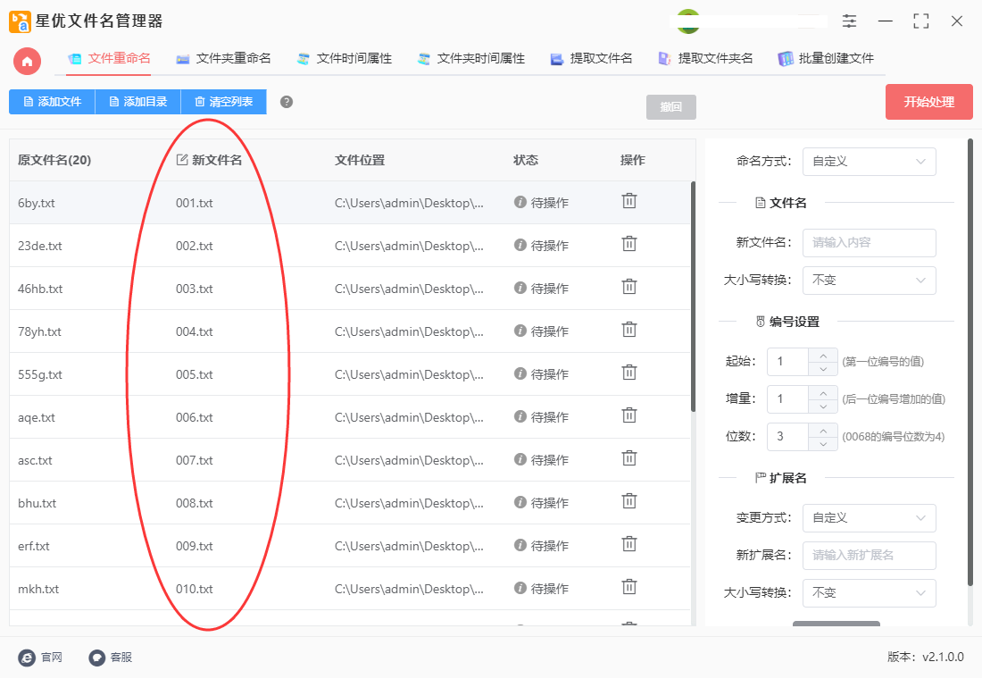Click status info icon for asc.txt

pyautogui.click(x=520, y=459)
